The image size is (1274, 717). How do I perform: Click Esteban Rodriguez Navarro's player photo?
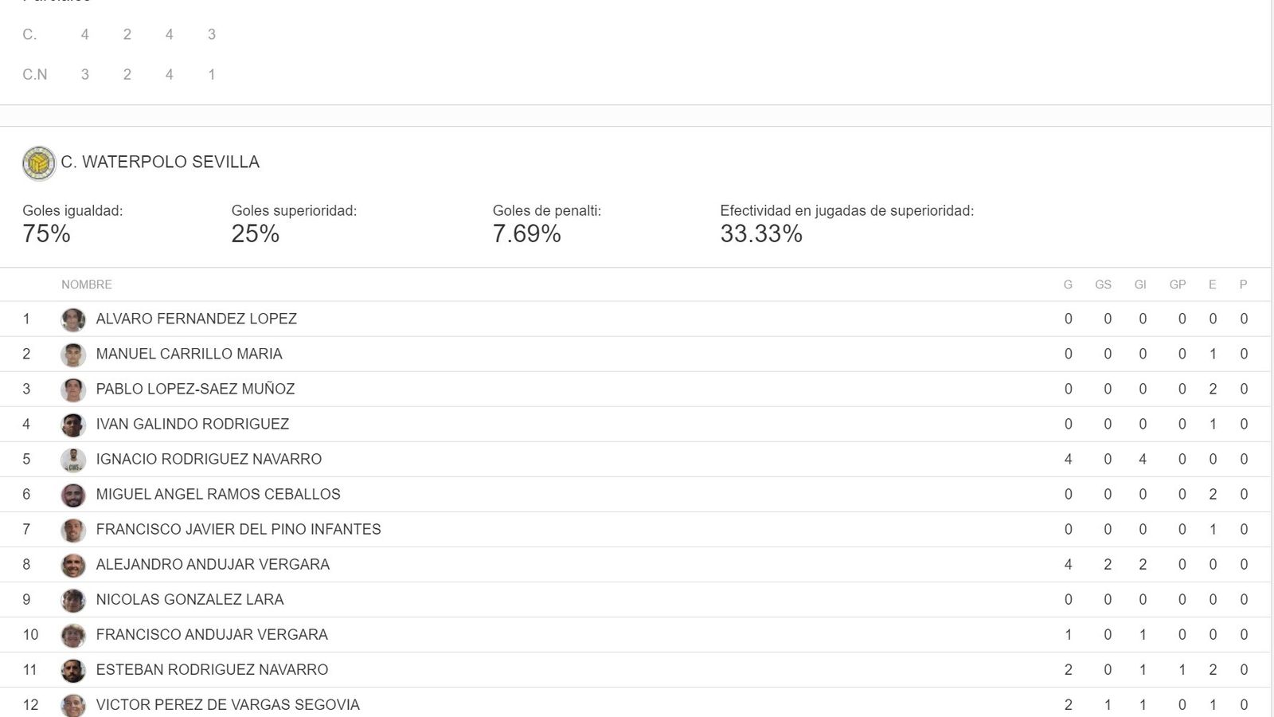(73, 670)
